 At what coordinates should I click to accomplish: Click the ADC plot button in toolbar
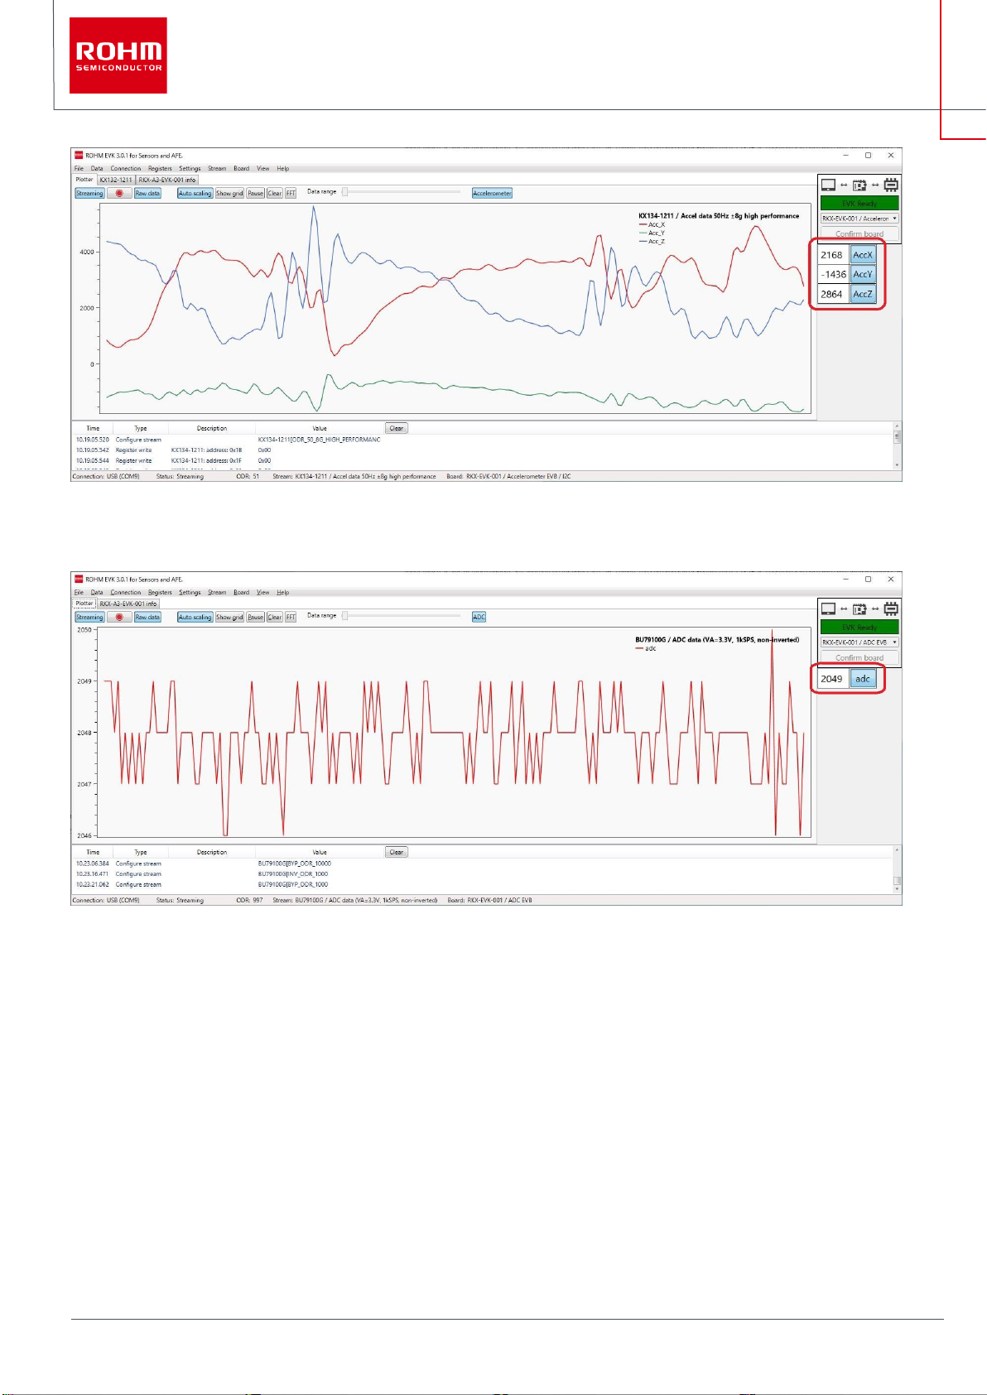click(479, 618)
